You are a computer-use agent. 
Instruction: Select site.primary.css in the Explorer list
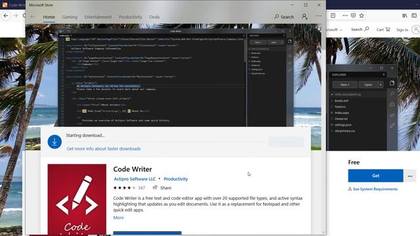pos(345,131)
